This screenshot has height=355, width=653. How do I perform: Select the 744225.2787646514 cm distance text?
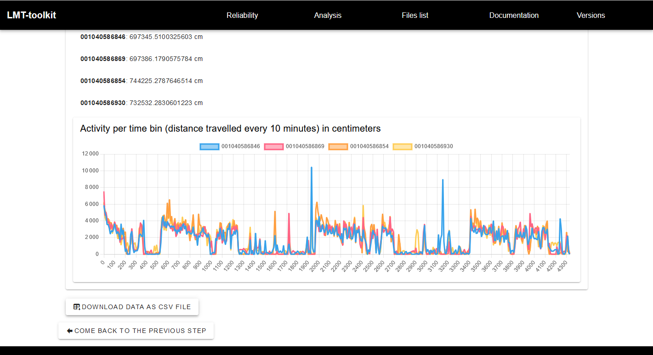166,81
